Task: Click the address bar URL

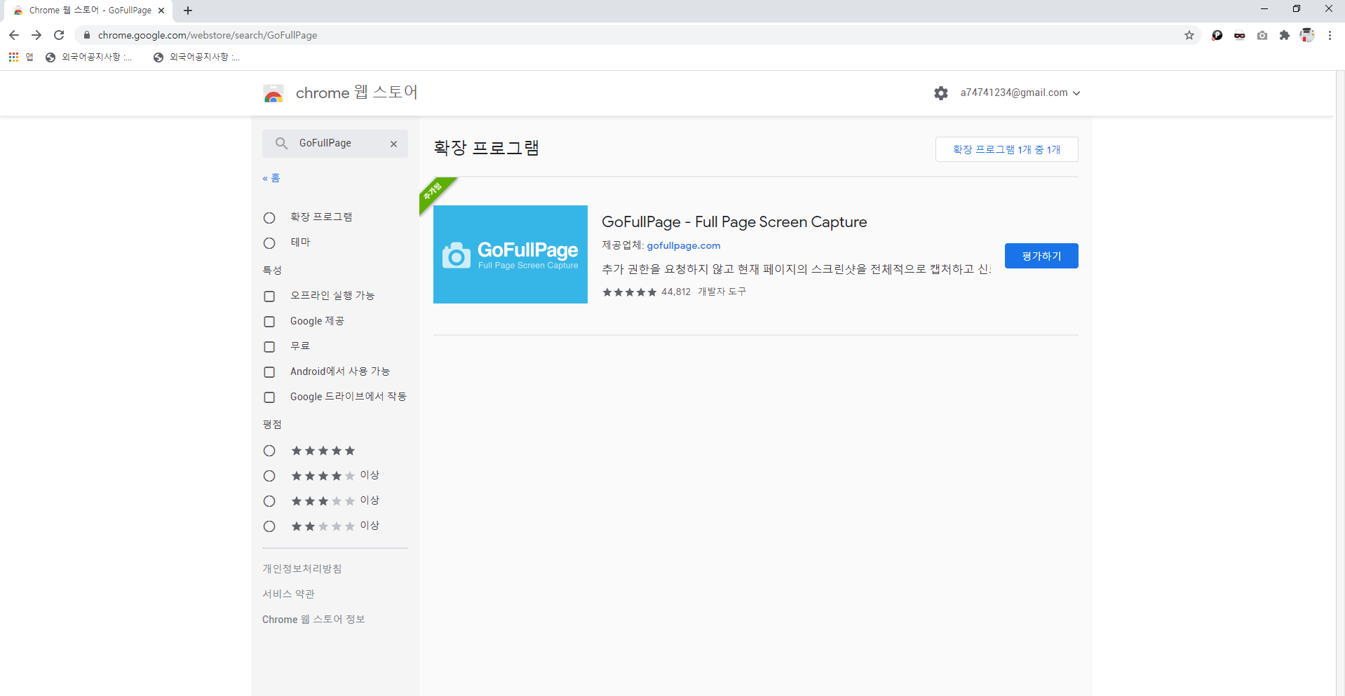Action: pyautogui.click(x=208, y=35)
